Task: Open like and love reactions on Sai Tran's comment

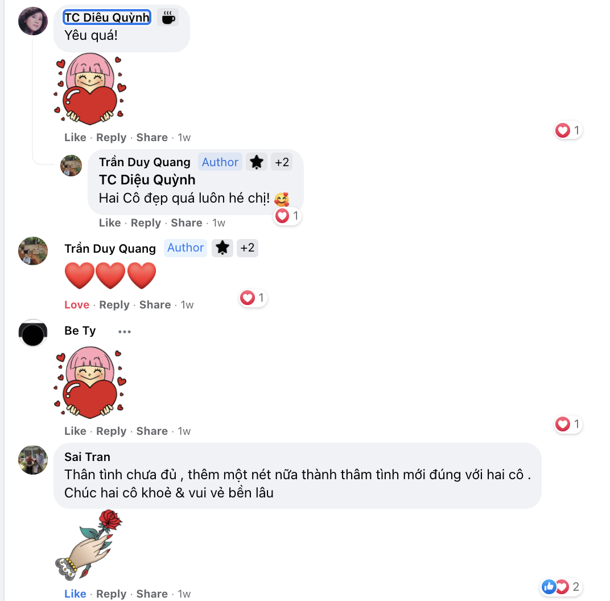Action: click(561, 587)
